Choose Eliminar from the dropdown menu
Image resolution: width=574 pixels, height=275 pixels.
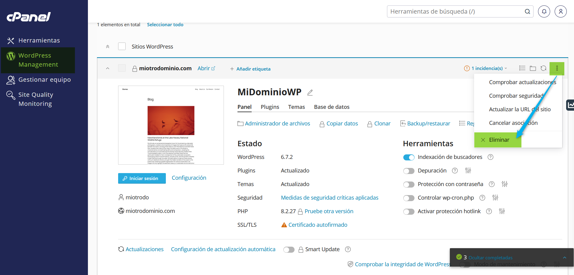click(498, 140)
